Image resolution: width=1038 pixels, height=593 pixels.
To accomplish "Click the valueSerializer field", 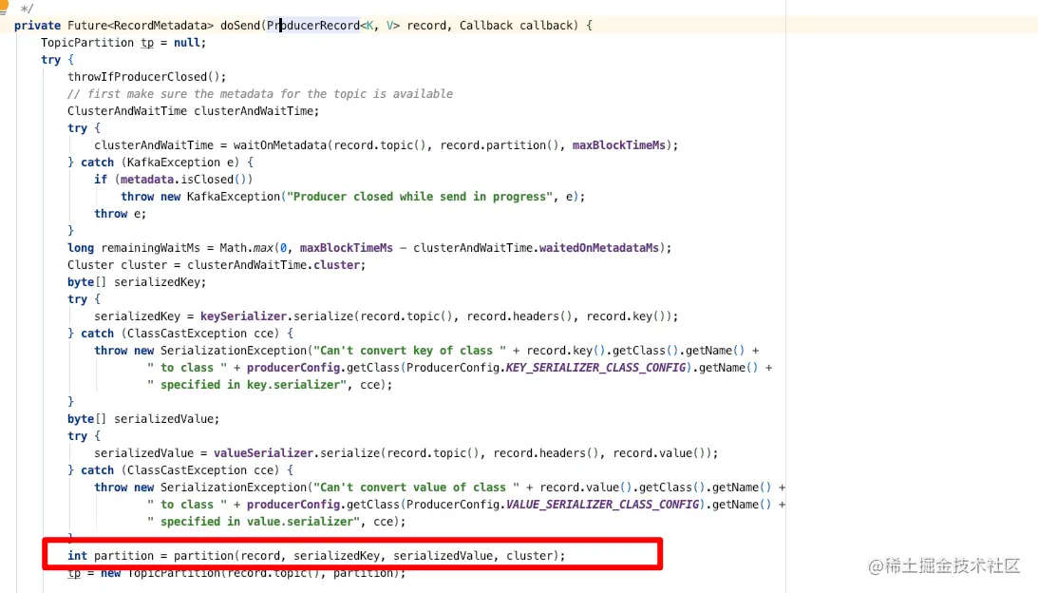I will (263, 453).
